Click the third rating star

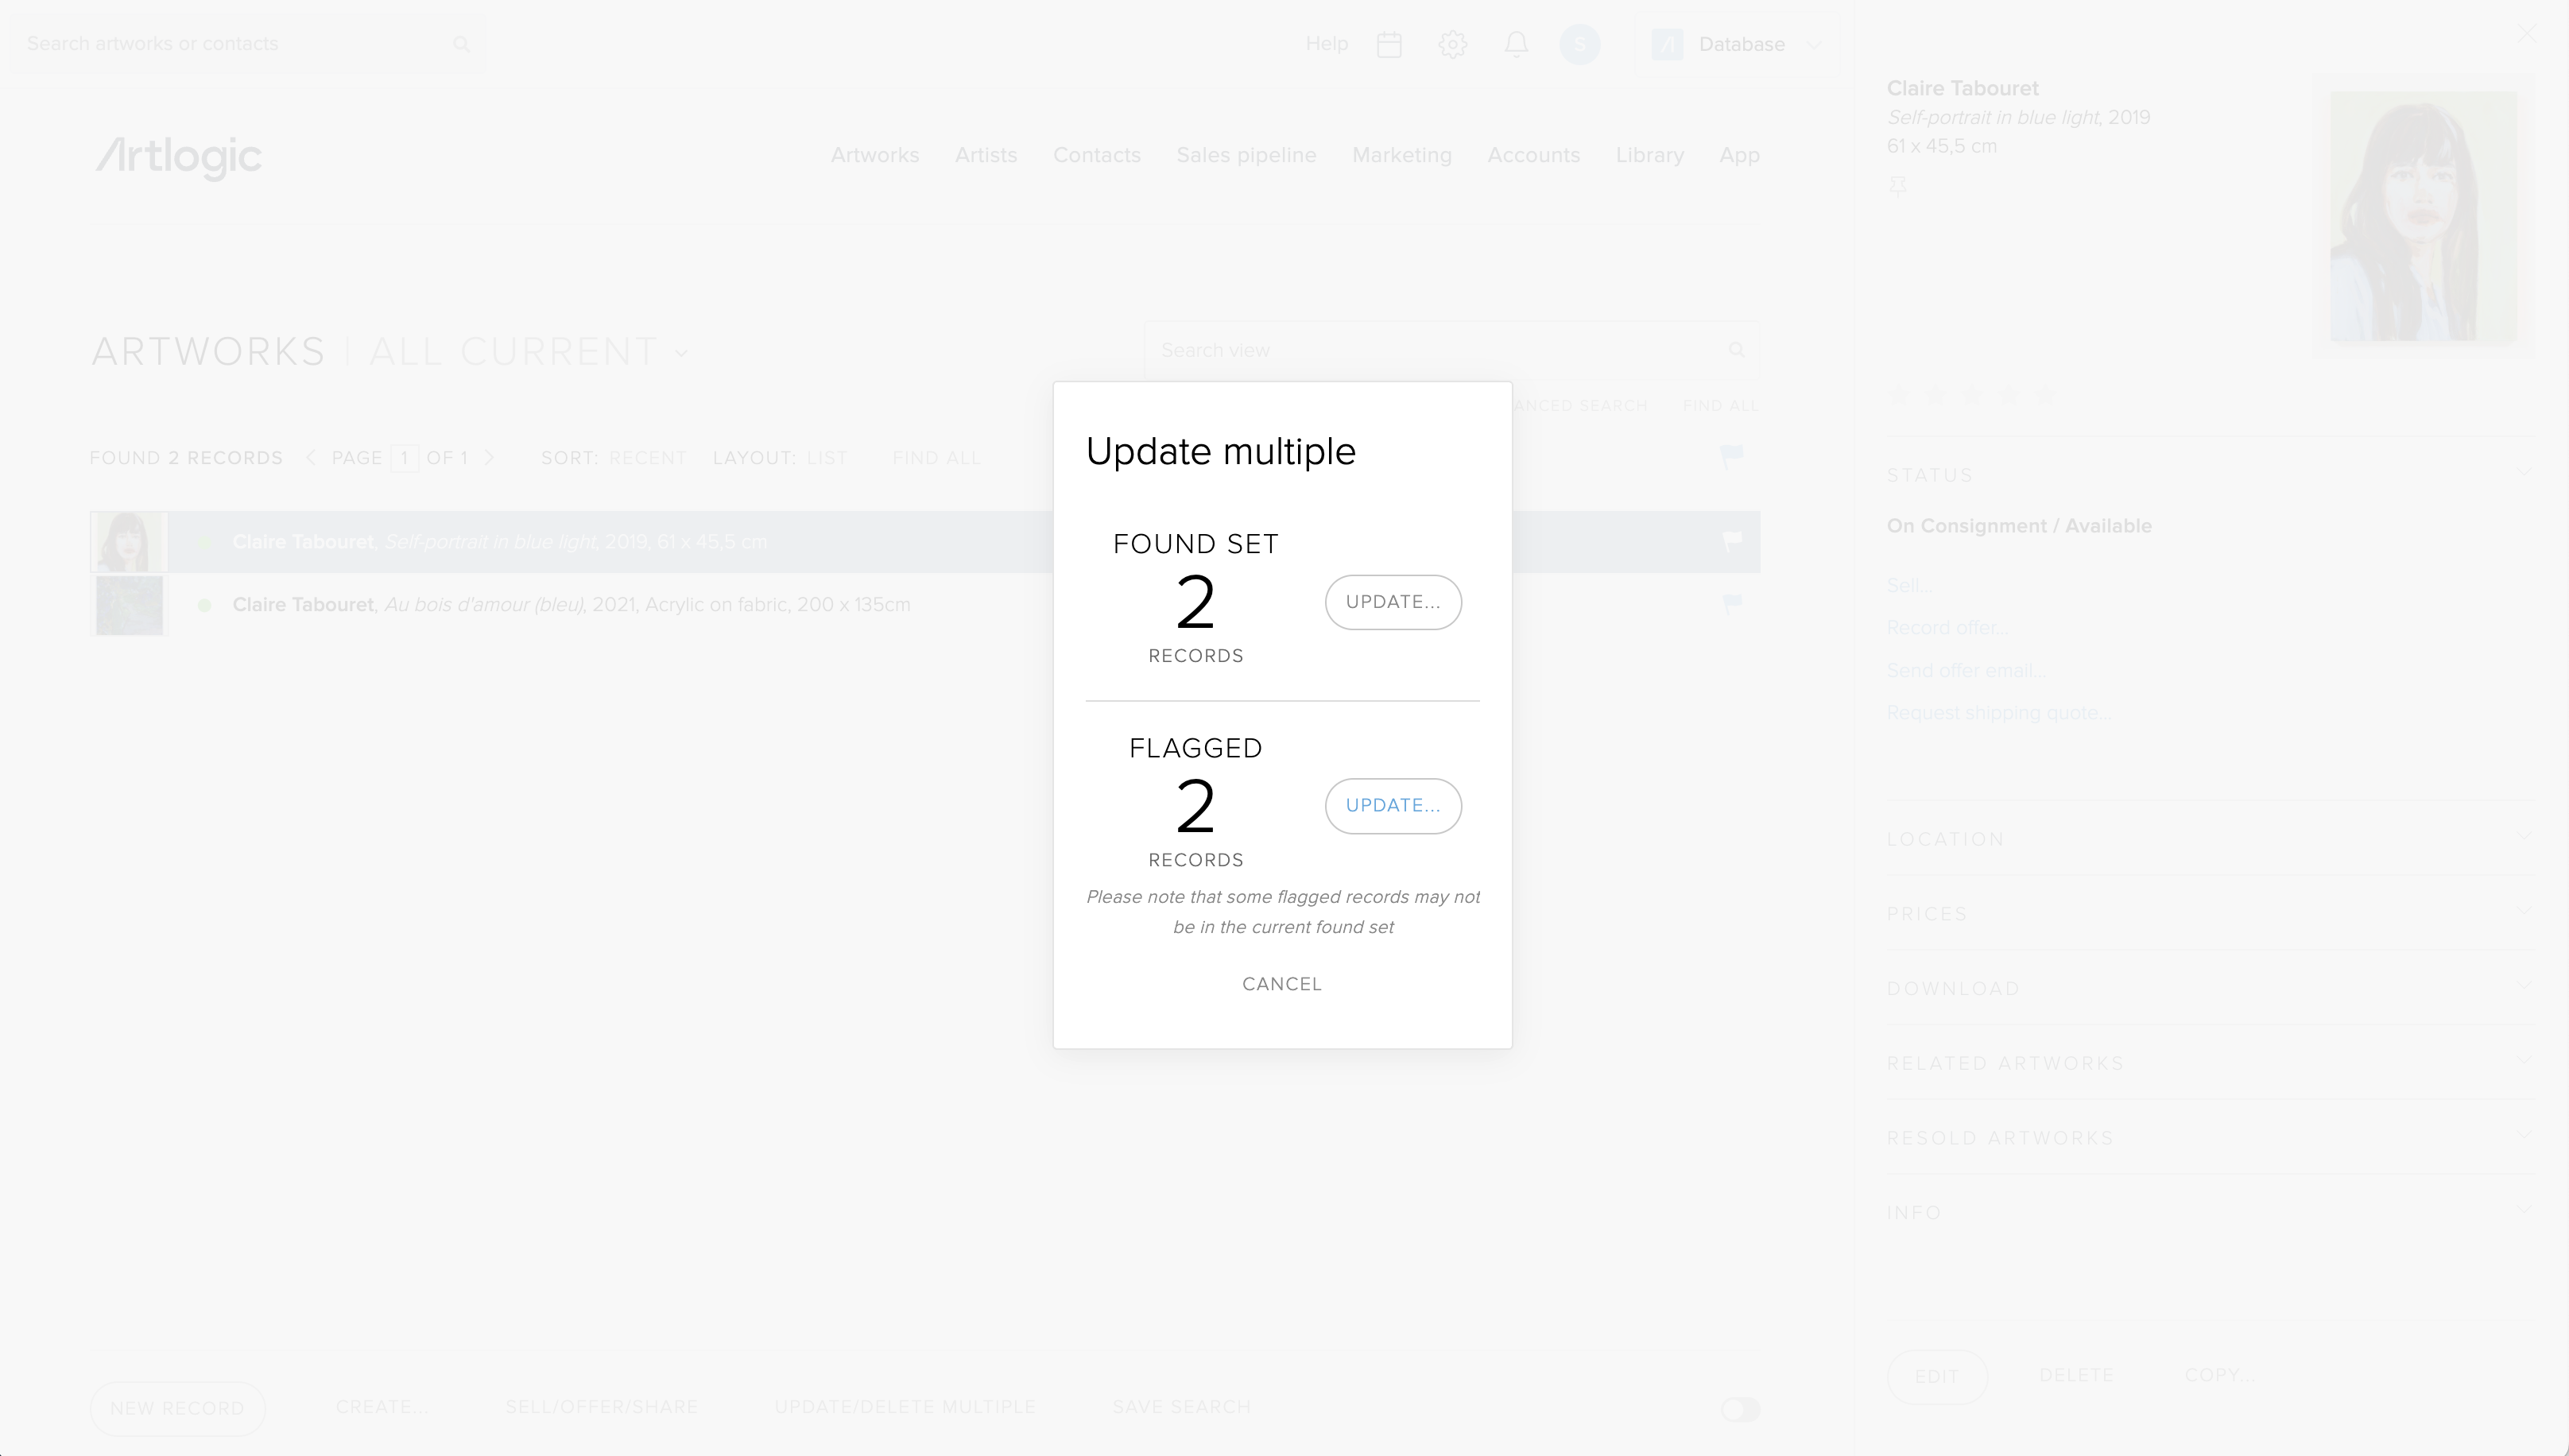tap(1972, 397)
